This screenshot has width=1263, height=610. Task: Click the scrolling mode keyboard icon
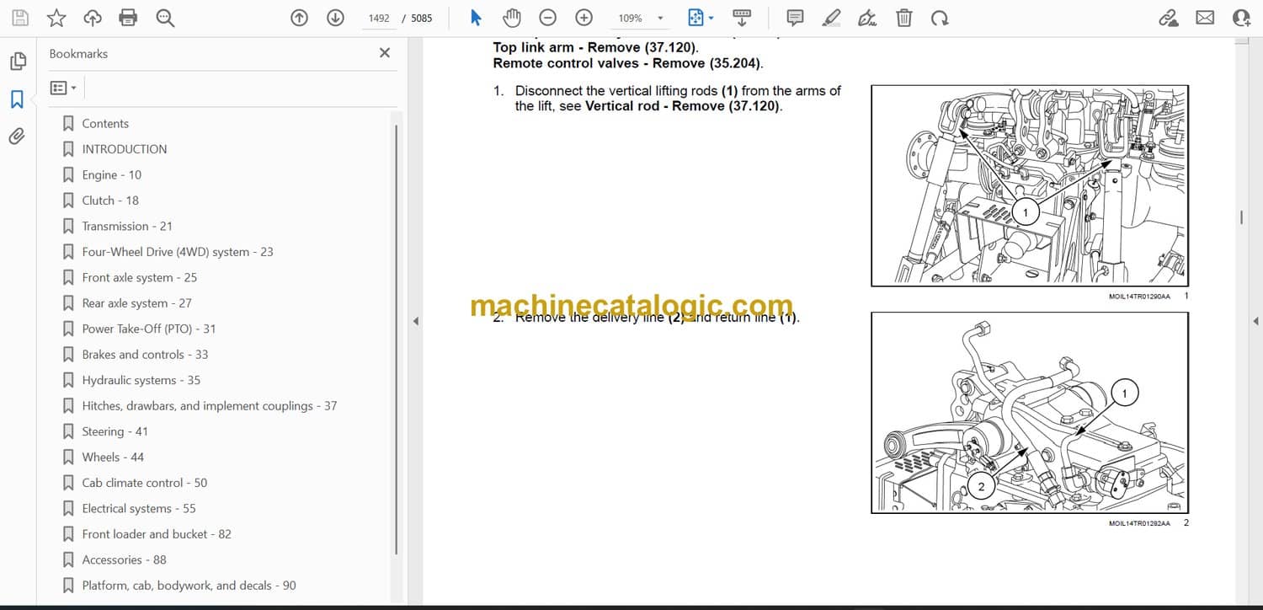pyautogui.click(x=742, y=18)
